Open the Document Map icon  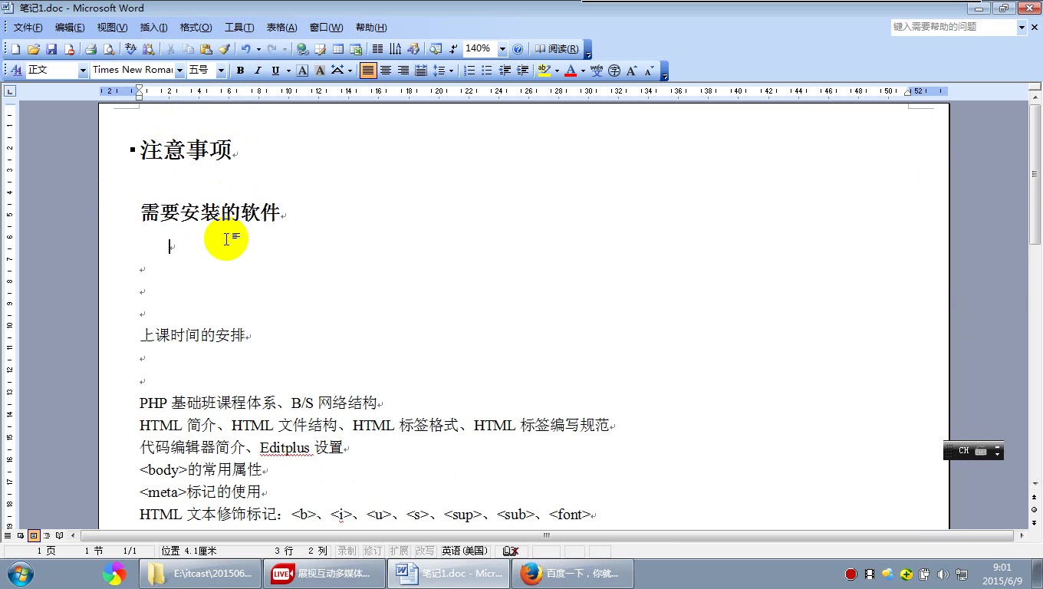click(x=436, y=49)
